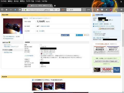The image size is (124, 93).
Task: Click the 事前確認可 auction loan banner
Action: click(100, 50)
